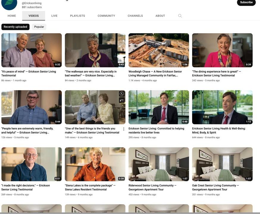Click '86 views • 1 month ago' metadata
This screenshot has width=260, height=214.
click(x=14, y=80)
